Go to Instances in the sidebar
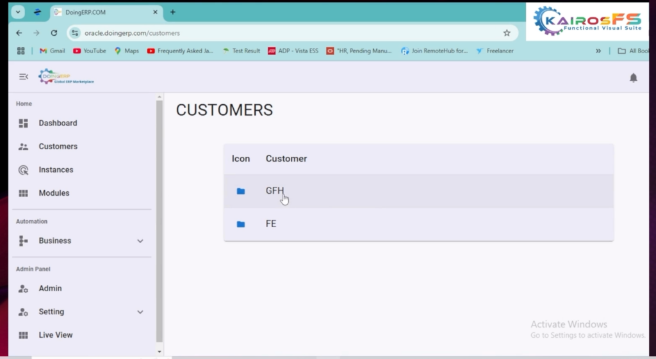Screen dimensions: 656x359 coord(56,170)
